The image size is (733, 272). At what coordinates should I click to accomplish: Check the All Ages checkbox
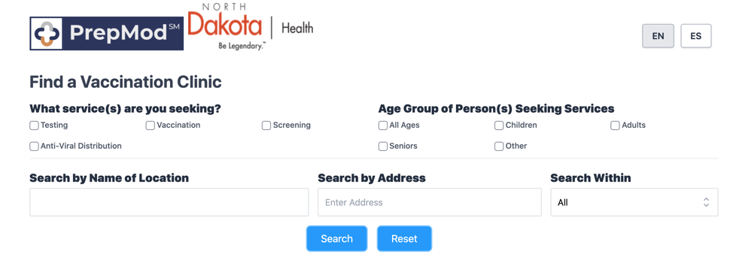[383, 125]
